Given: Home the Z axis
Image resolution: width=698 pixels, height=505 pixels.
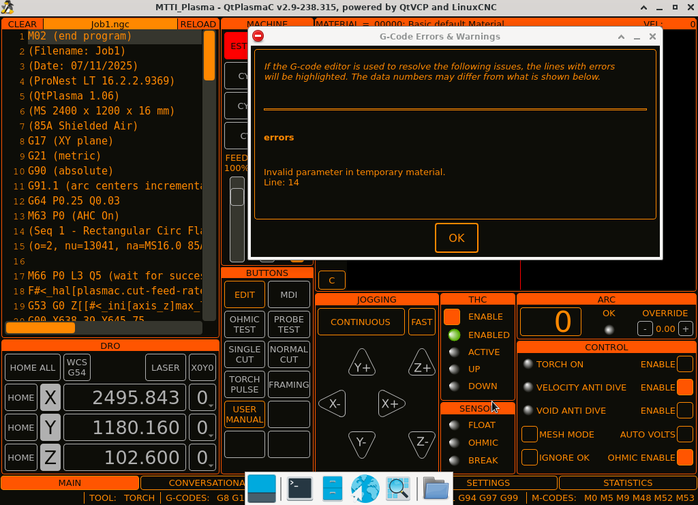Looking at the screenshot, I should tap(21, 457).
